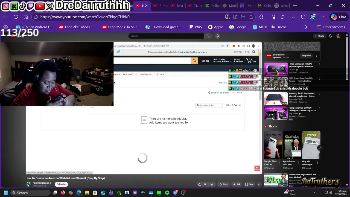Open Discord from the taskbar
This screenshot has height=197, width=350.
click(x=175, y=193)
